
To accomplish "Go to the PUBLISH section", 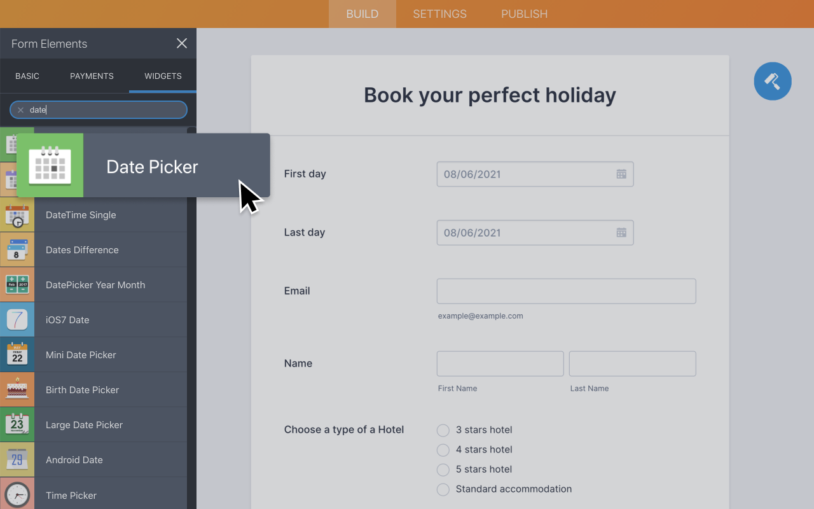I will coord(524,13).
